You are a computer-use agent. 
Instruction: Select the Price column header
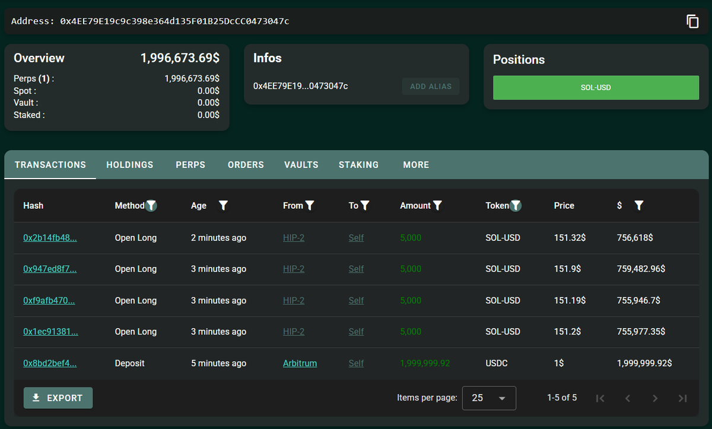click(564, 205)
